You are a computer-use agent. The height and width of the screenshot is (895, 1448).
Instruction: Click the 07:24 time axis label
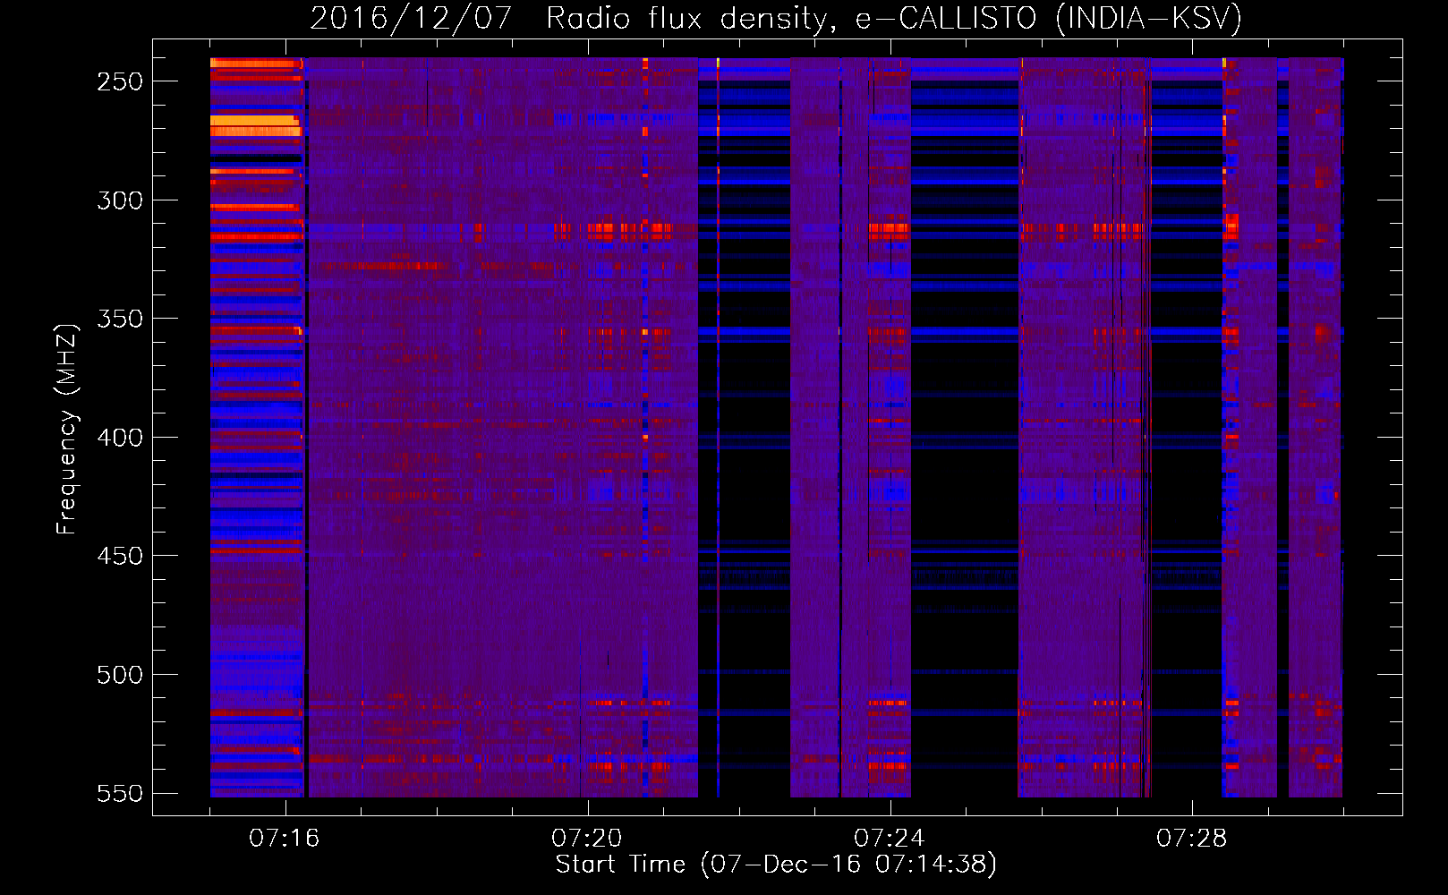(890, 839)
